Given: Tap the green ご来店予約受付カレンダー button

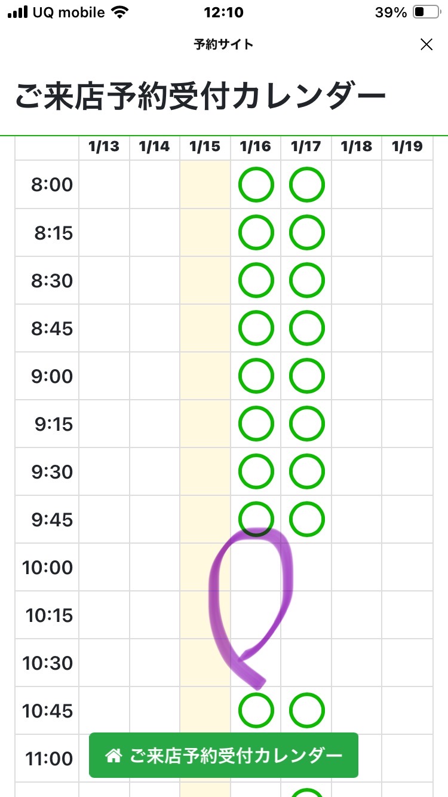Looking at the screenshot, I should (223, 755).
